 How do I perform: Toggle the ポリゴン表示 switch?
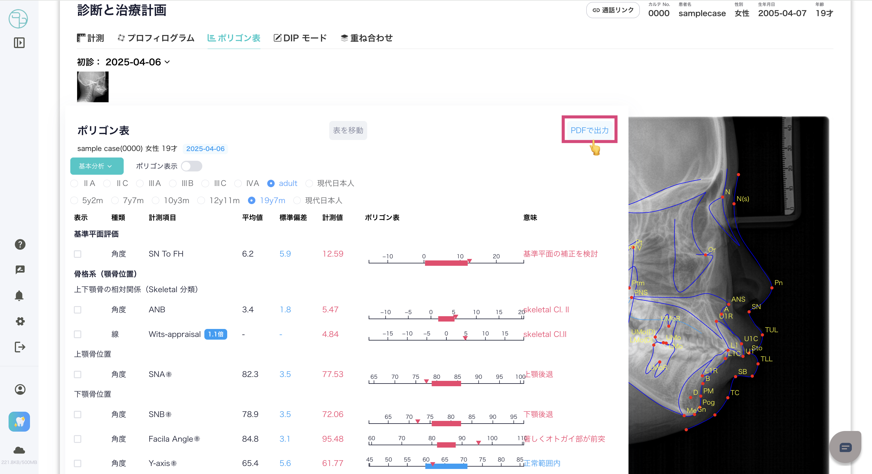click(x=191, y=166)
